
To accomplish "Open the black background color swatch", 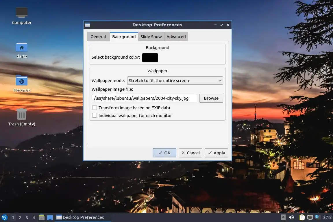I will pos(150,58).
